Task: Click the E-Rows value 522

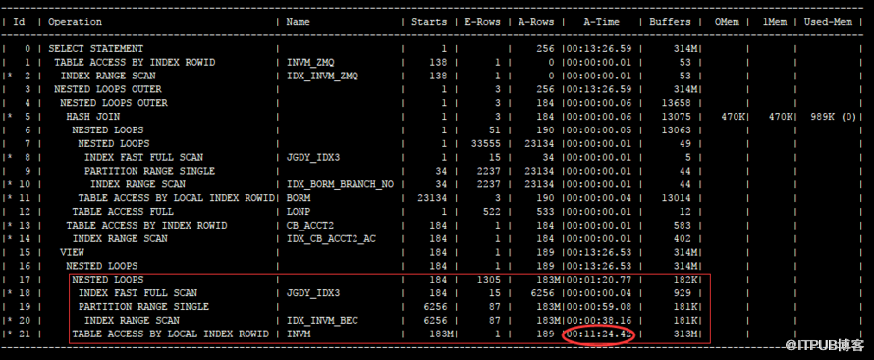Action: (x=491, y=212)
